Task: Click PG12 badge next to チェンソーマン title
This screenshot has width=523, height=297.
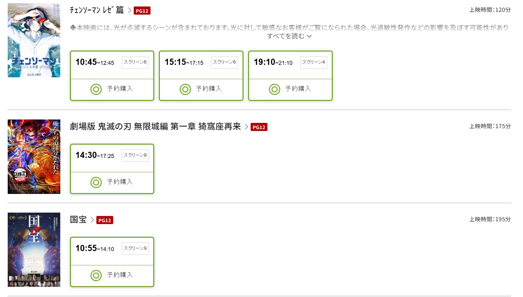Action: (x=142, y=11)
